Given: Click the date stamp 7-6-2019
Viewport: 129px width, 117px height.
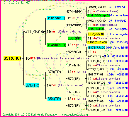Looking at the screenshot, I should pyautogui.click(x=17, y=3).
